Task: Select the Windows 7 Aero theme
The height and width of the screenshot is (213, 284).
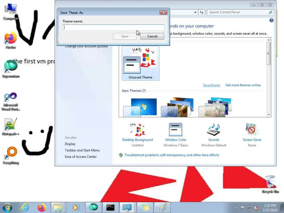Action: pyautogui.click(x=140, y=107)
